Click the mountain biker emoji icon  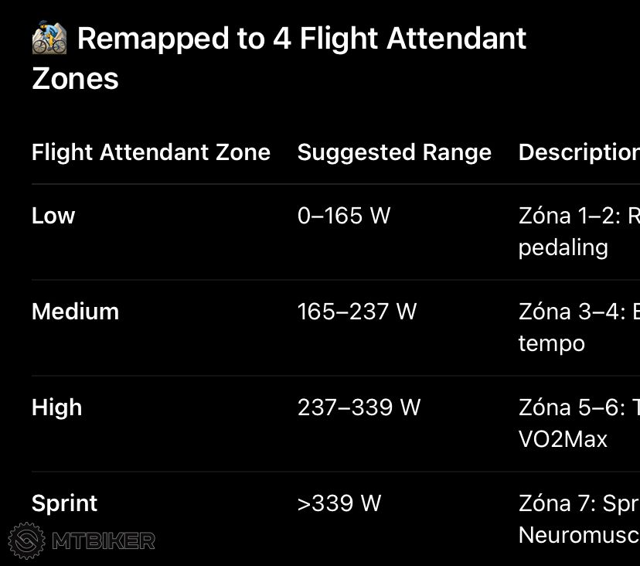pos(49,38)
